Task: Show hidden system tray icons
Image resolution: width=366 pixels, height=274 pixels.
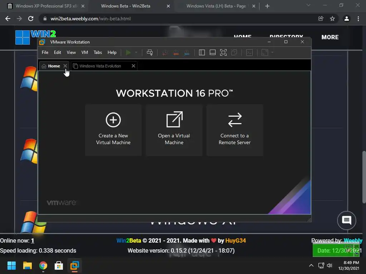Action: (311, 265)
